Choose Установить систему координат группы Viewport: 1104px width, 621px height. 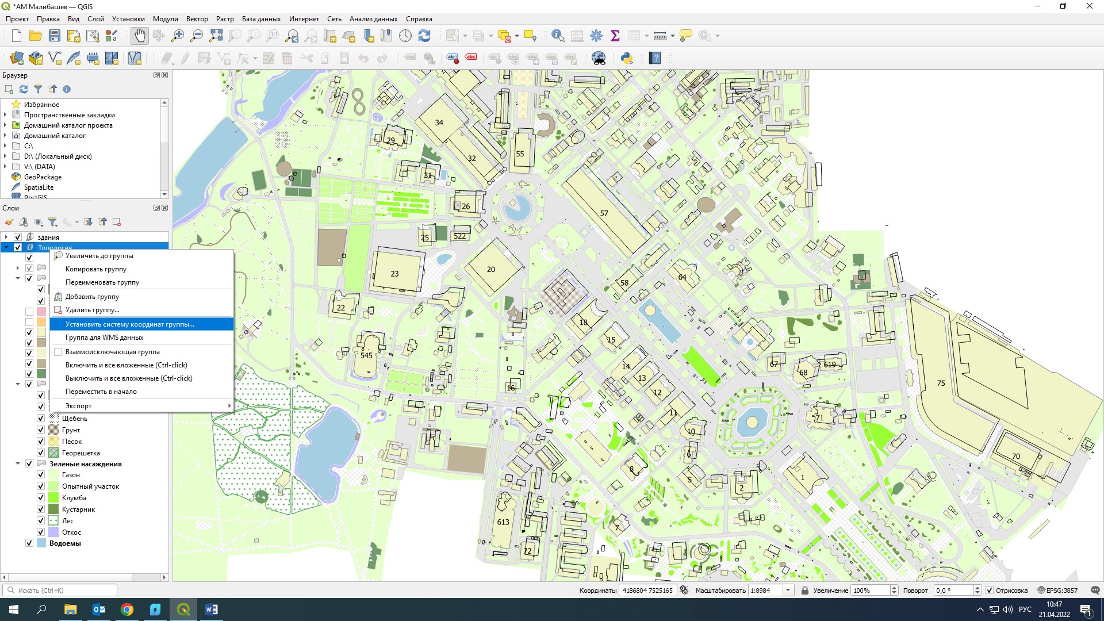click(x=129, y=324)
